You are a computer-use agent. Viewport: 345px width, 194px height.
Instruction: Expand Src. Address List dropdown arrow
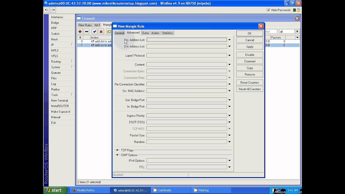click(229, 40)
